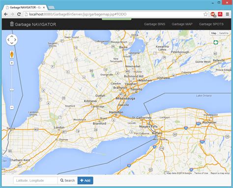Image resolution: width=233 pixels, height=188 pixels.
Task: Click the Adblock extension icon
Action: (213, 14)
